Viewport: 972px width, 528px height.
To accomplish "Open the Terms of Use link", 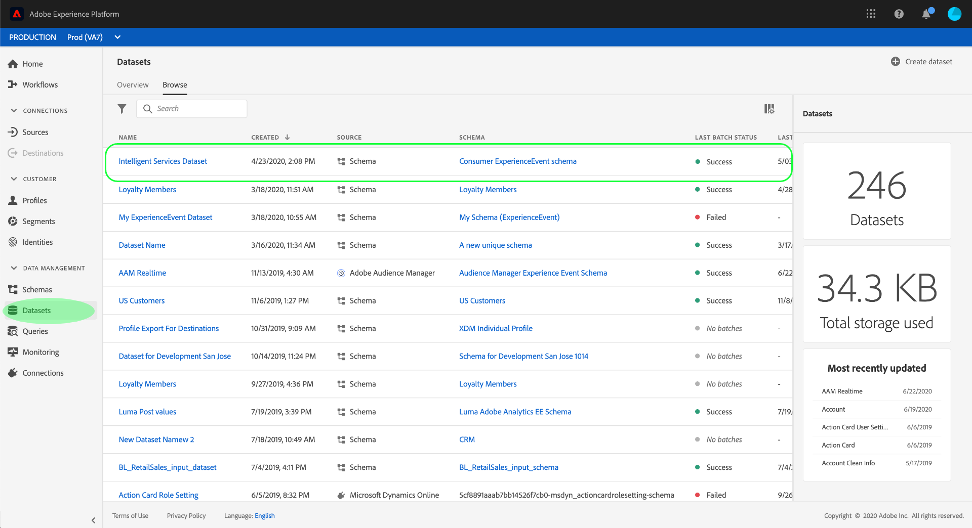I will [x=130, y=516].
